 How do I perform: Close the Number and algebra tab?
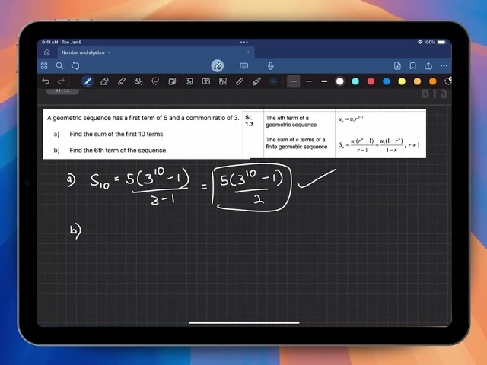pos(247,52)
